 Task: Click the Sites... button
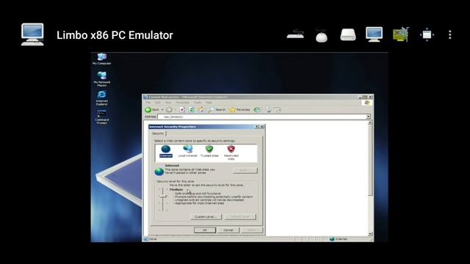pos(245,170)
